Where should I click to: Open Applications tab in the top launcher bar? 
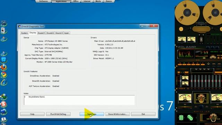point(61,1)
